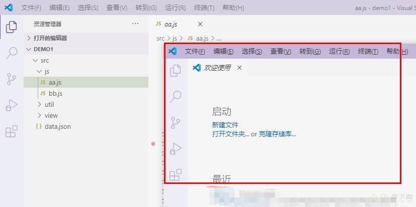This screenshot has width=416, height=207.
Task: Open the Explorer panel more actions (…) menu
Action: (135, 24)
